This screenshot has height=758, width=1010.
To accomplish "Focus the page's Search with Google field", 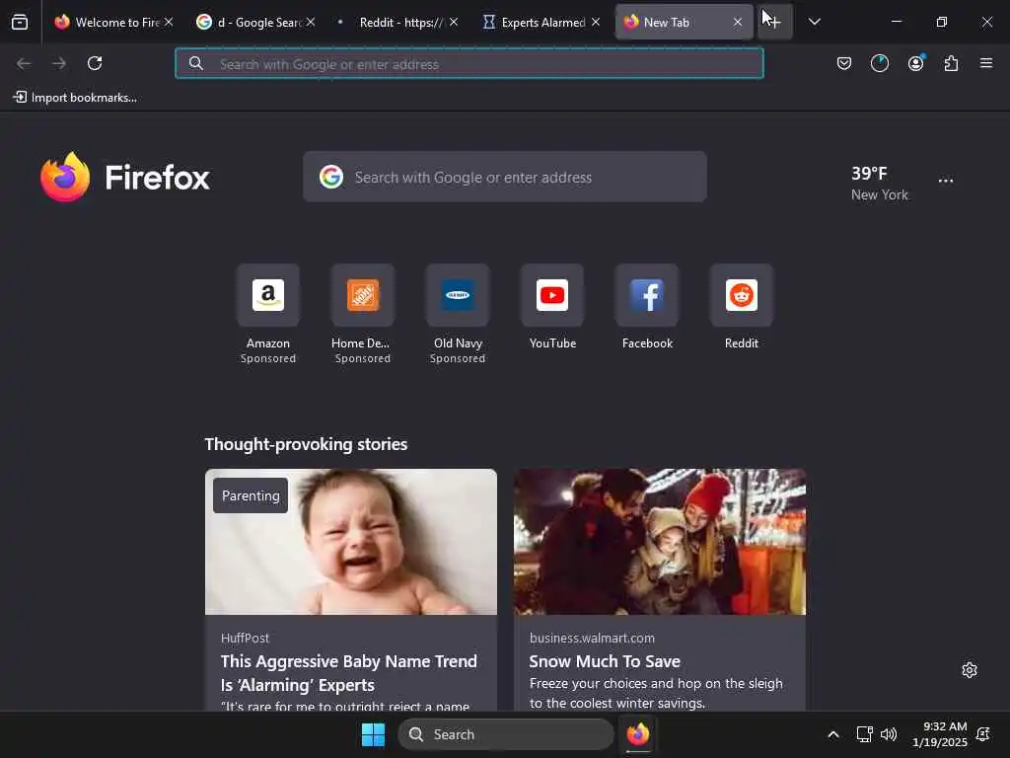I will click(504, 177).
